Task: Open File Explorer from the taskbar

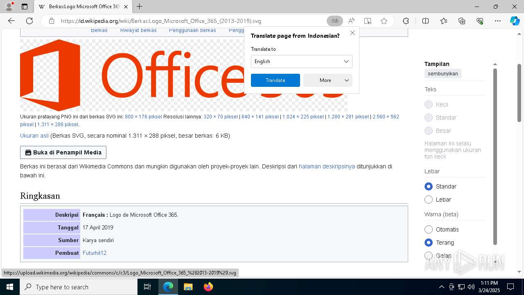Action: pyautogui.click(x=188, y=287)
